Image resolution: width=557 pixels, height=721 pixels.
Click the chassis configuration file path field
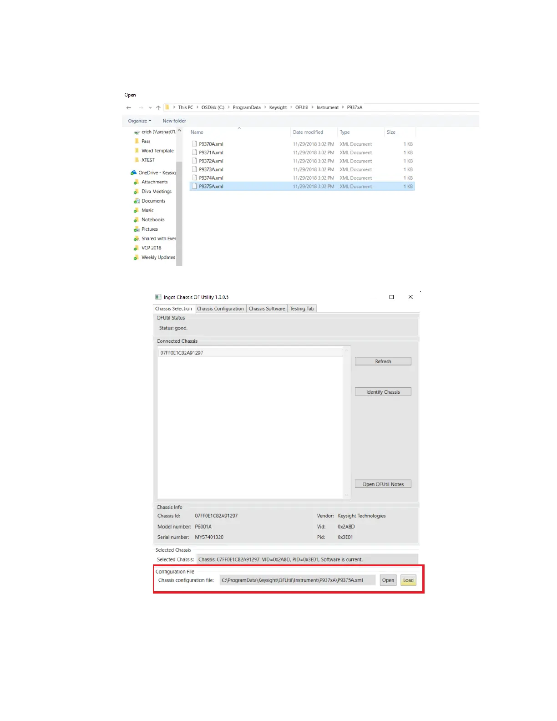tap(298, 580)
